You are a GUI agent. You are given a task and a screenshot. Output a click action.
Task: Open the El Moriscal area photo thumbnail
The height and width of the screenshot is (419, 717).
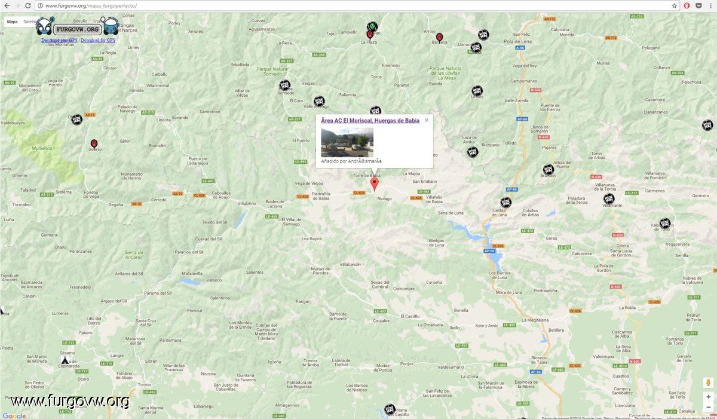(347, 142)
